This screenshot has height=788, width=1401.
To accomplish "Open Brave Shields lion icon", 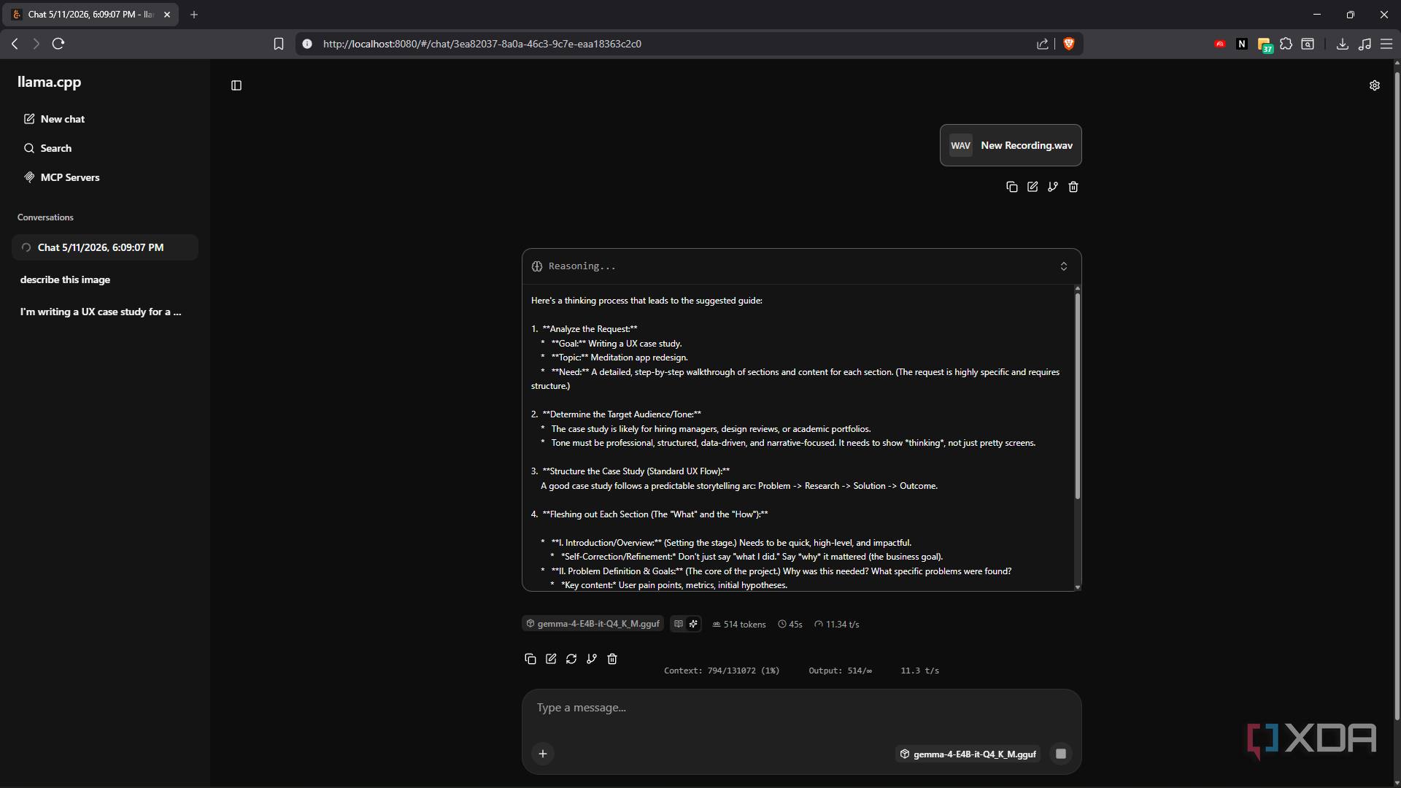I will (1069, 44).
